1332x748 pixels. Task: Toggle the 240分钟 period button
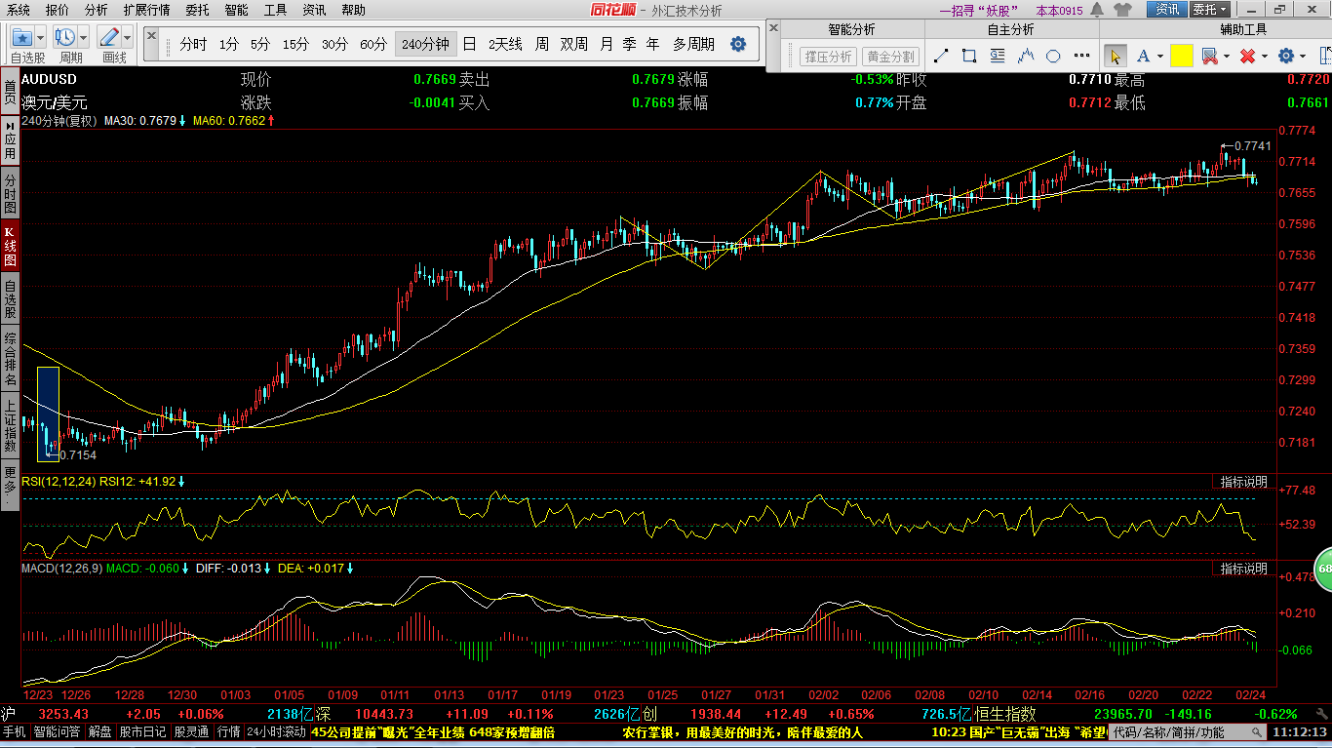[425, 45]
